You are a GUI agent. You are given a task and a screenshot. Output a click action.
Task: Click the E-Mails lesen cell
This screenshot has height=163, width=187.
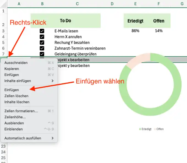click(x=77, y=31)
